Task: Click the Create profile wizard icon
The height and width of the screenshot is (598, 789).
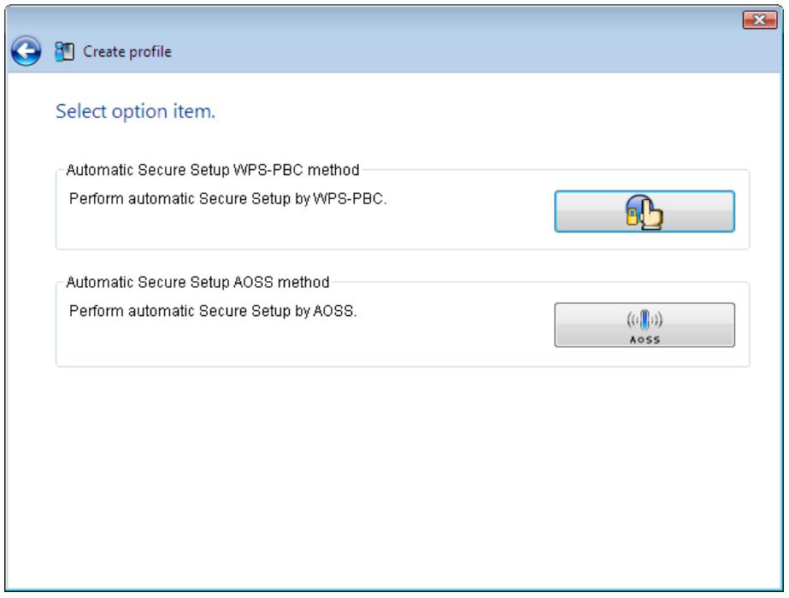Action: (64, 51)
